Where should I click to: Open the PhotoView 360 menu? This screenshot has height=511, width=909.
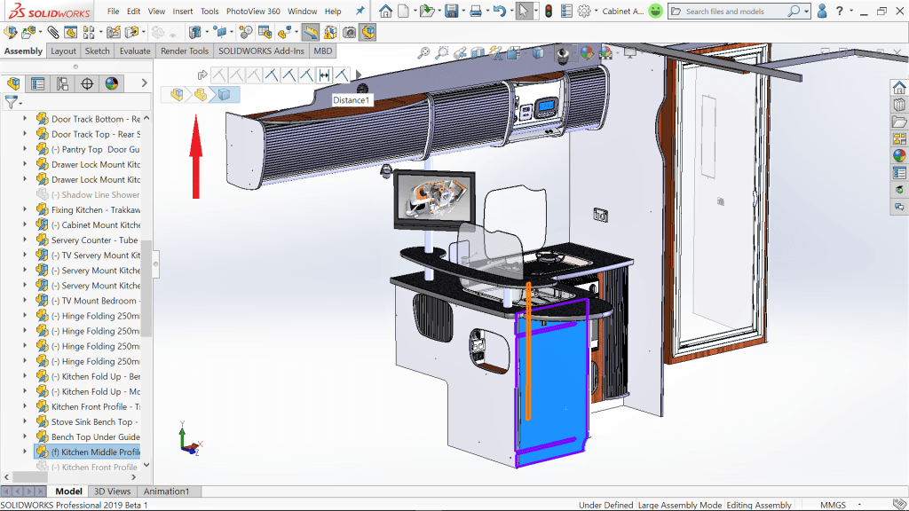pos(253,12)
